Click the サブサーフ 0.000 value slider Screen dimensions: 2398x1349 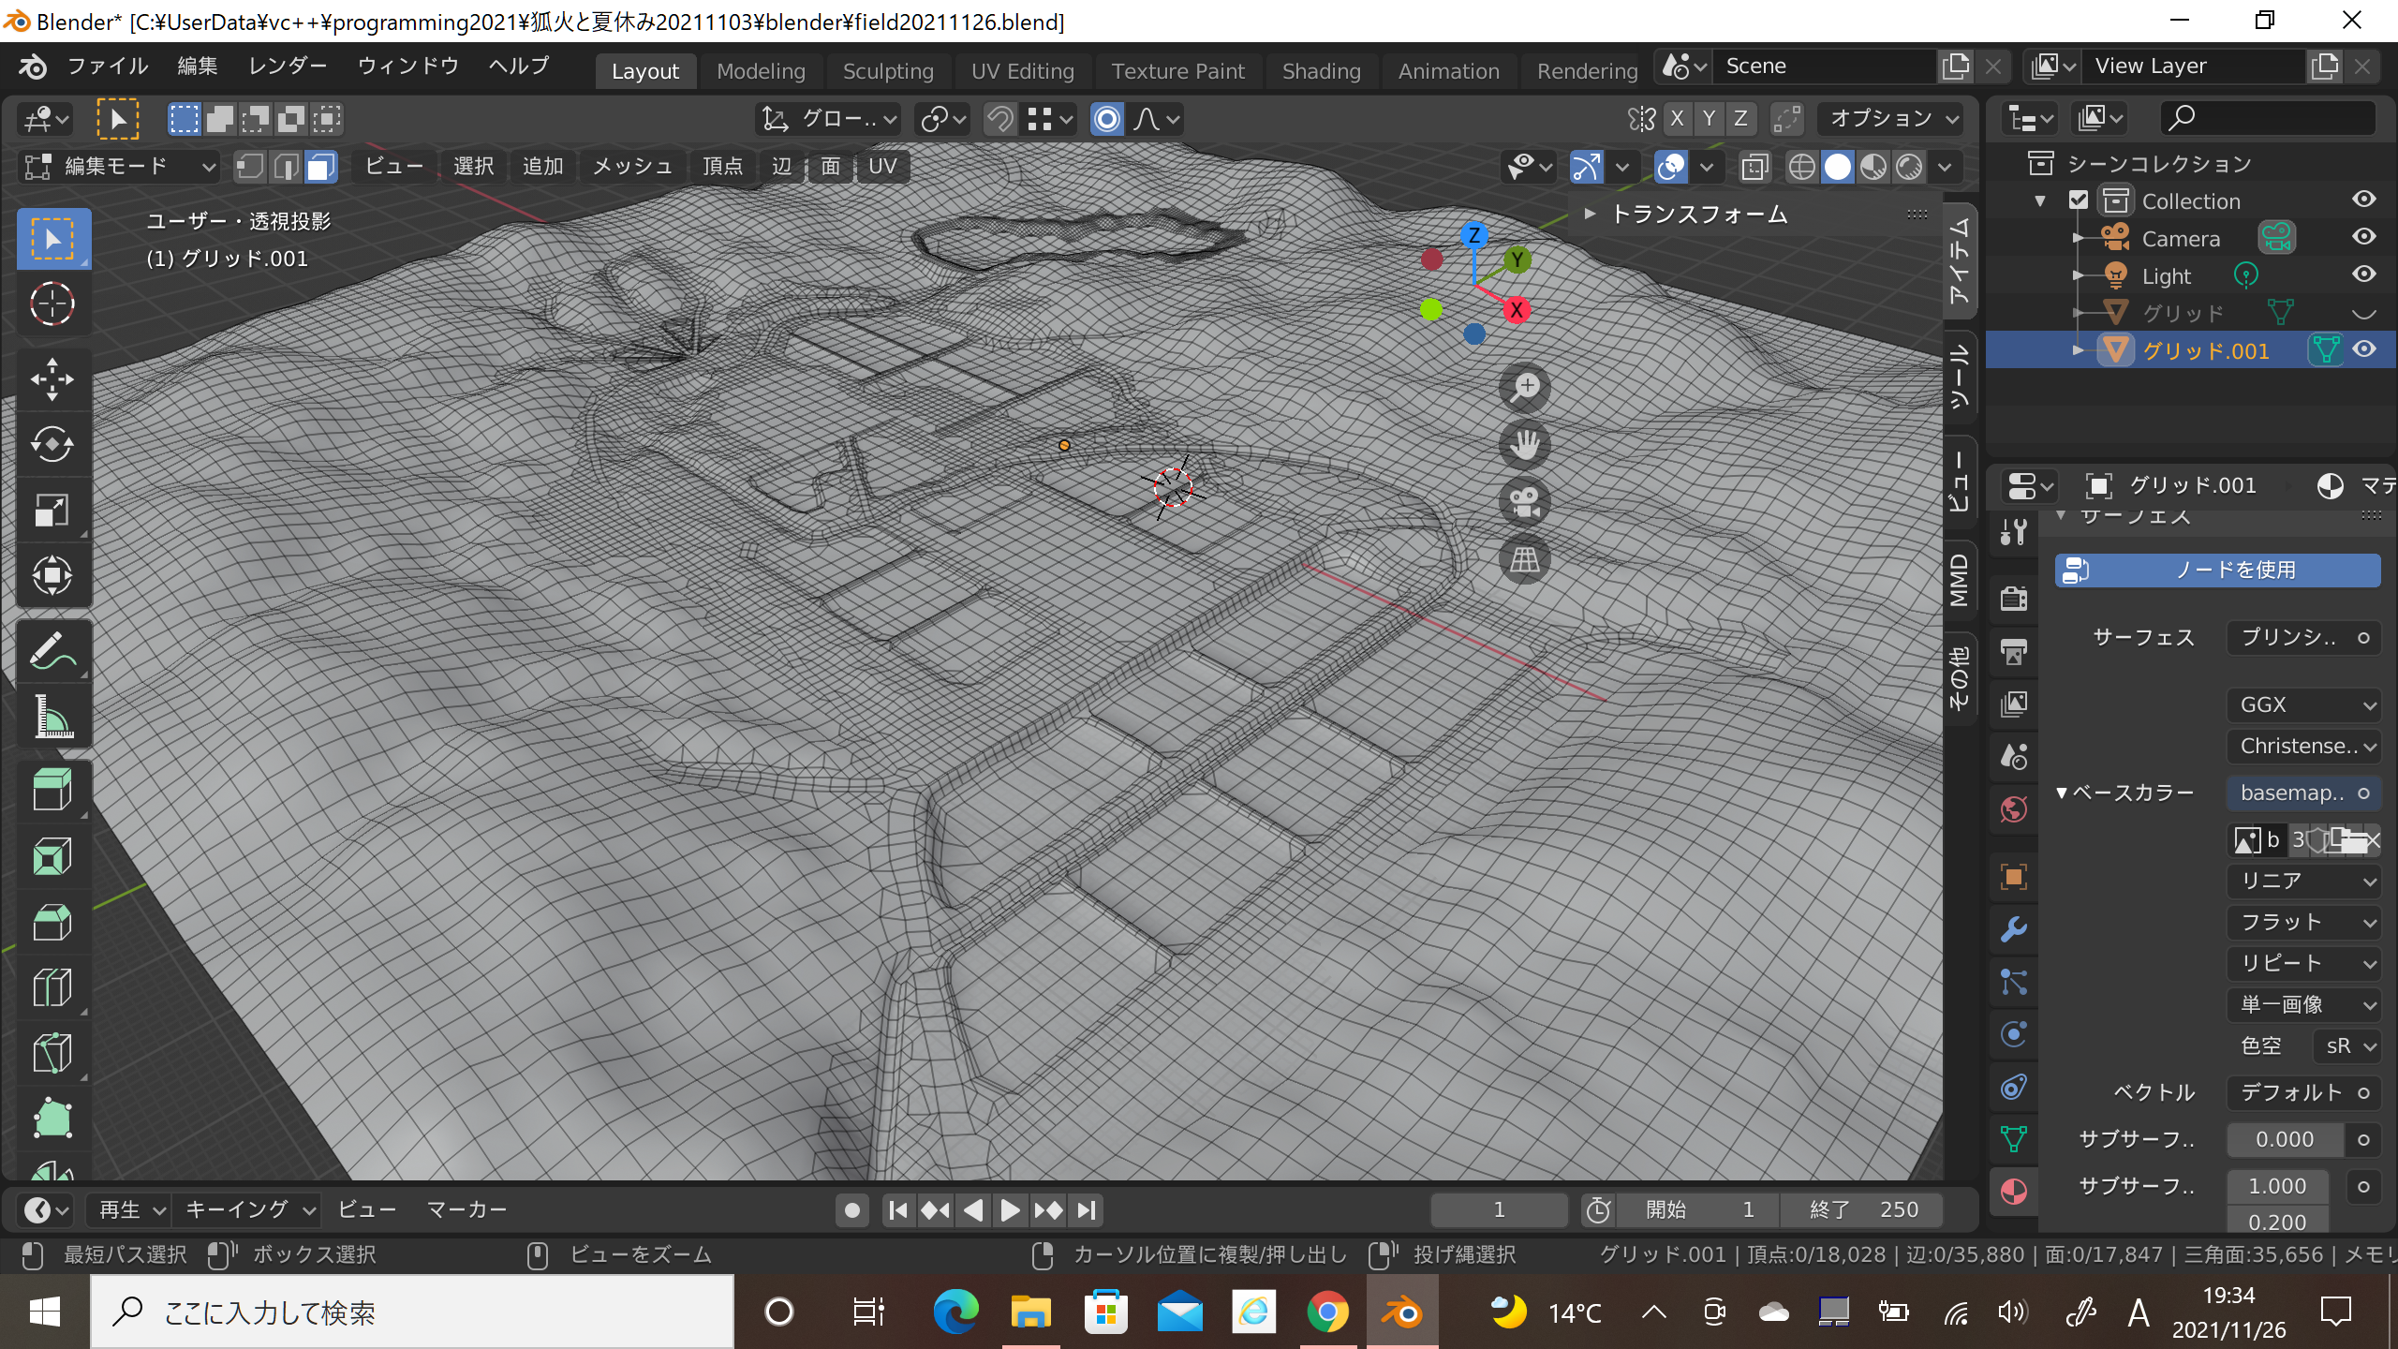click(2284, 1139)
